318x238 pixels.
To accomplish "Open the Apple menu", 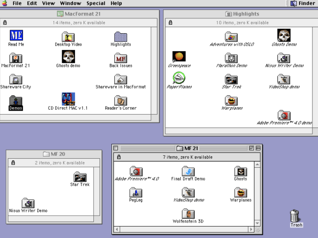I will pos(4,3).
